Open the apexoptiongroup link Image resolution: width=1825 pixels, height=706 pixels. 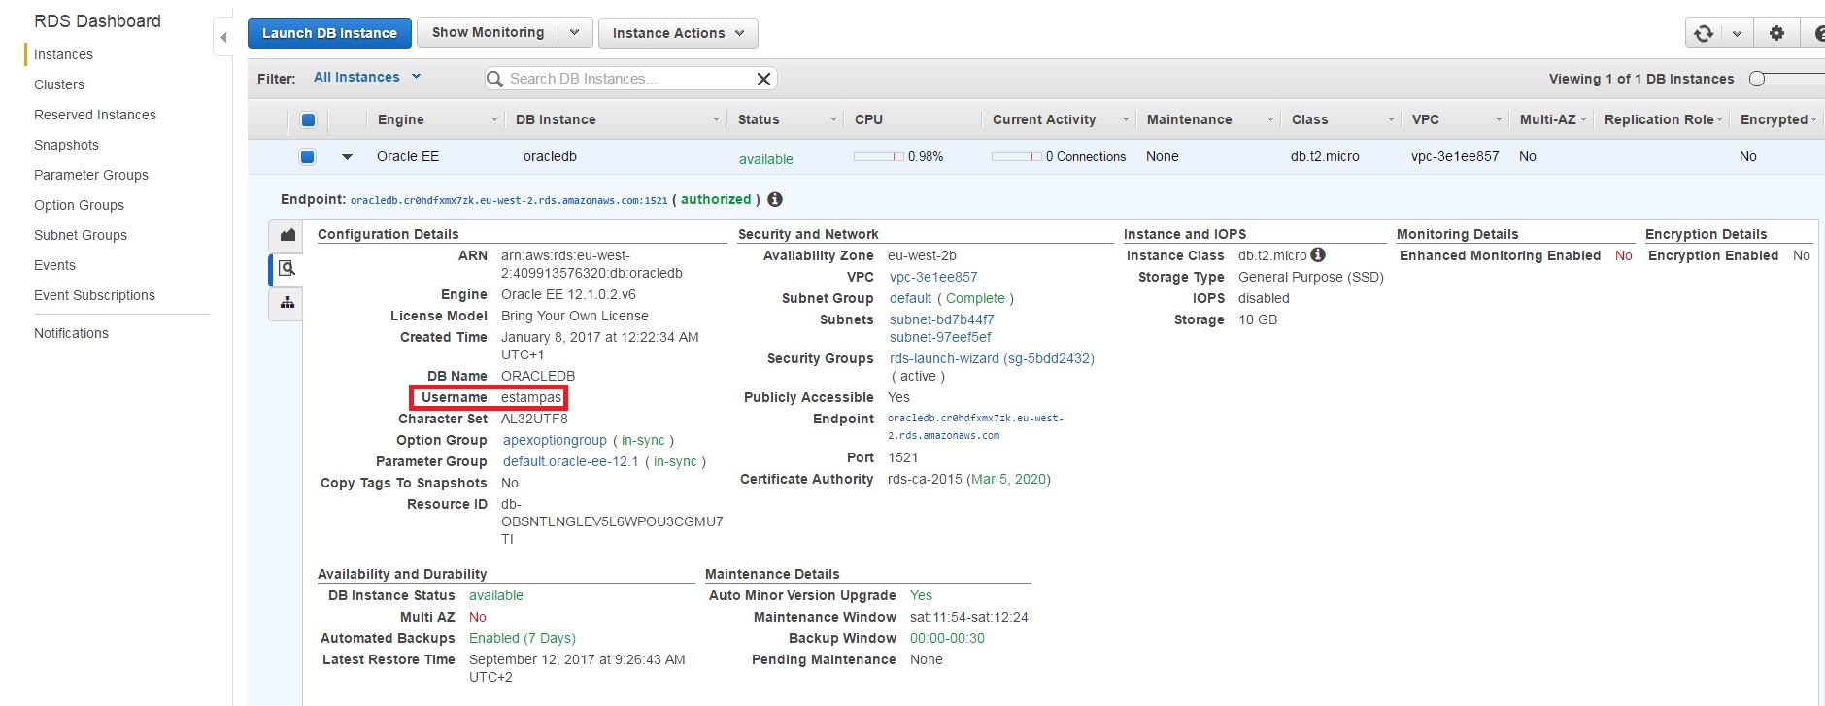555,440
